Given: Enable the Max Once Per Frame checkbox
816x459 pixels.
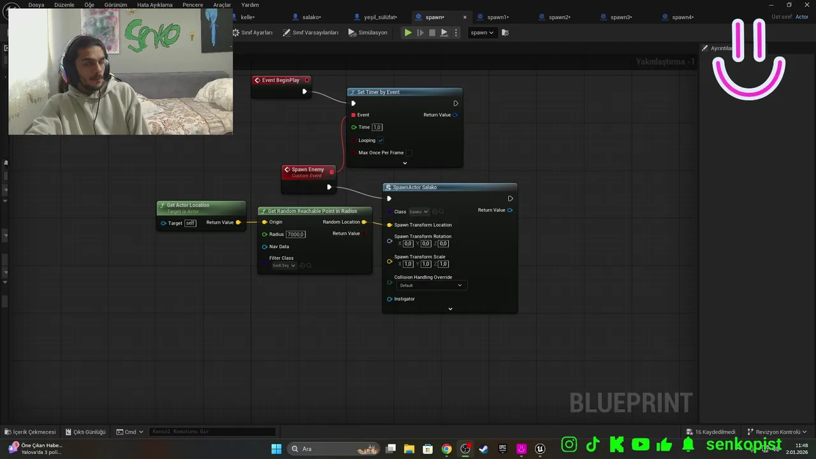Looking at the screenshot, I should (409, 152).
